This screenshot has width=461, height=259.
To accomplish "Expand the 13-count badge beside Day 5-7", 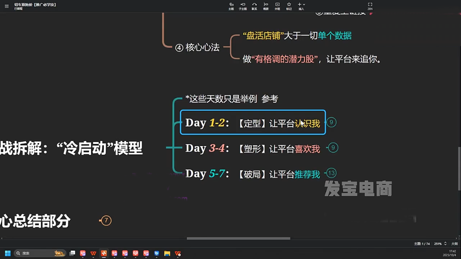I will tap(331, 173).
